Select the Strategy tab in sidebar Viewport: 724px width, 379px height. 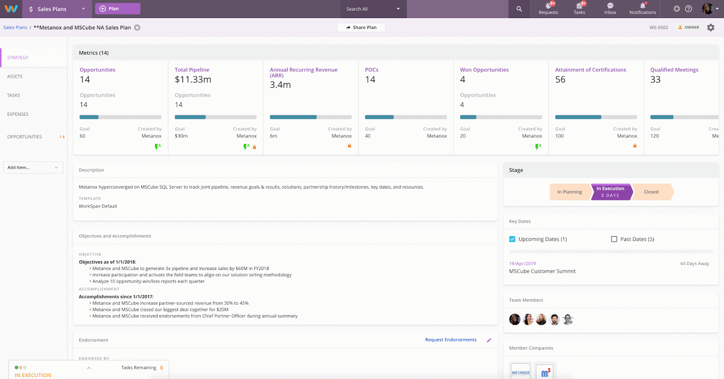click(x=18, y=58)
